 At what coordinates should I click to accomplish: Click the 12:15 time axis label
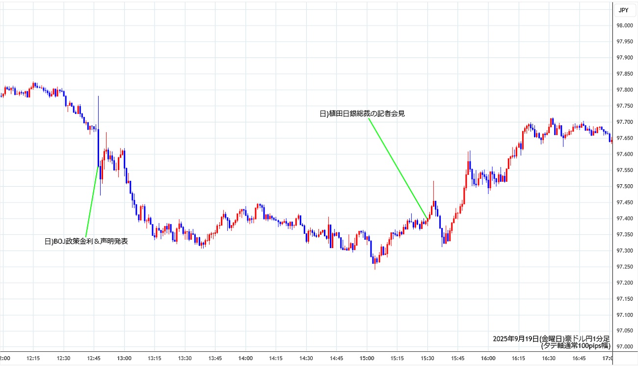pos(33,358)
